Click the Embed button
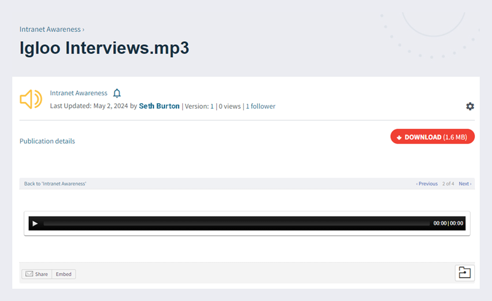 [64, 274]
